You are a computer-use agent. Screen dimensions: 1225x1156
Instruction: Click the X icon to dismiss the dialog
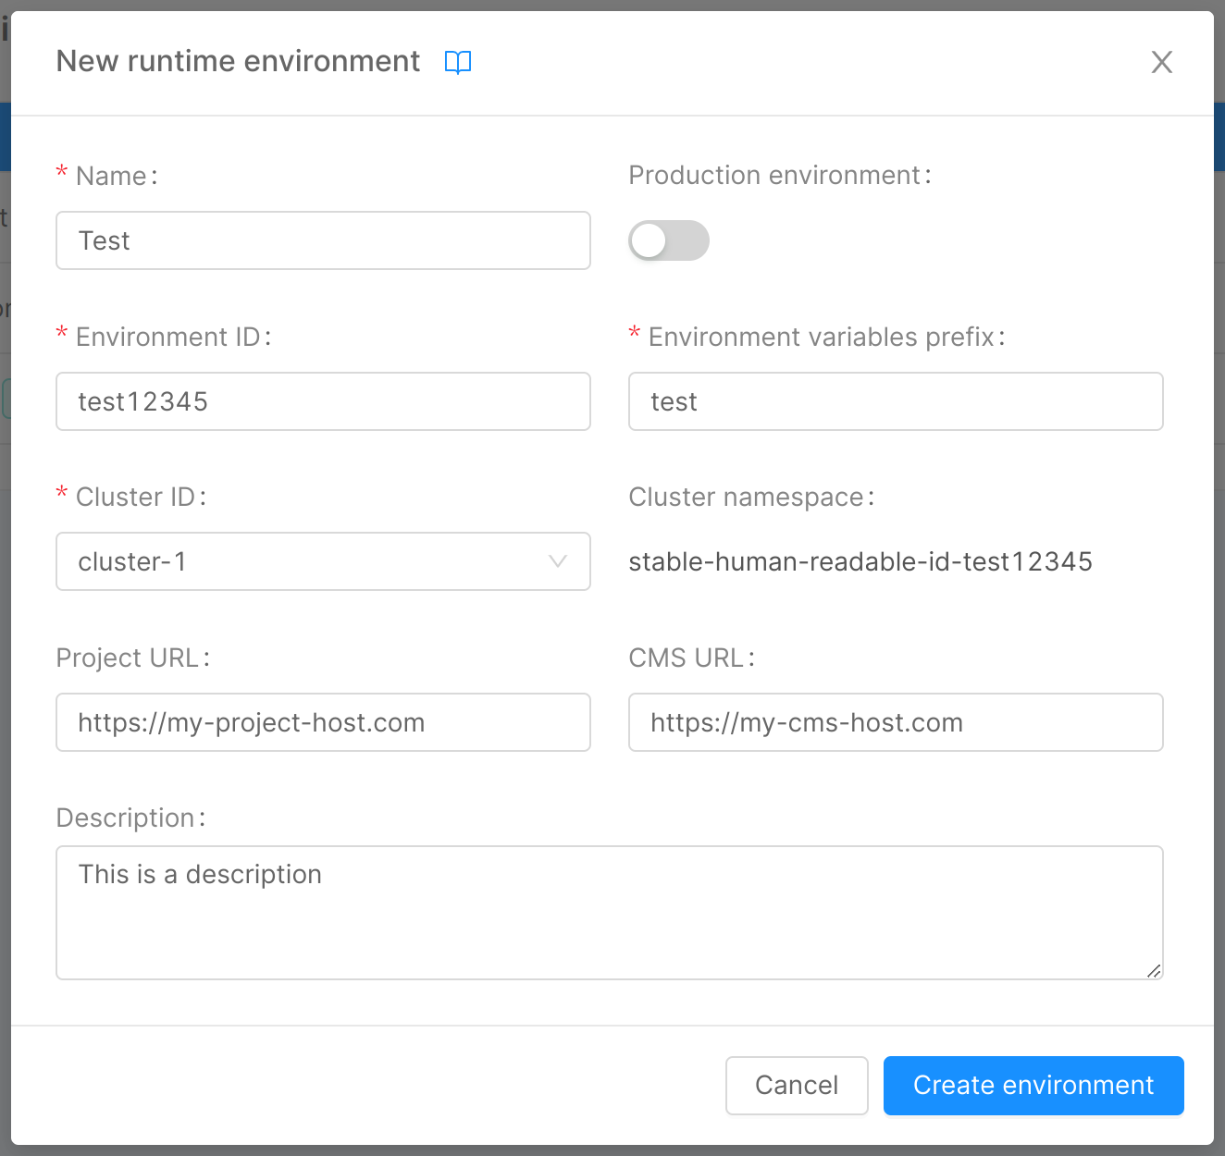[1161, 62]
